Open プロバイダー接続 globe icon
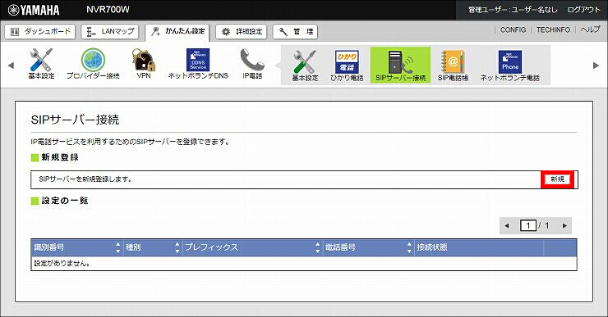The height and width of the screenshot is (317, 608). [93, 64]
